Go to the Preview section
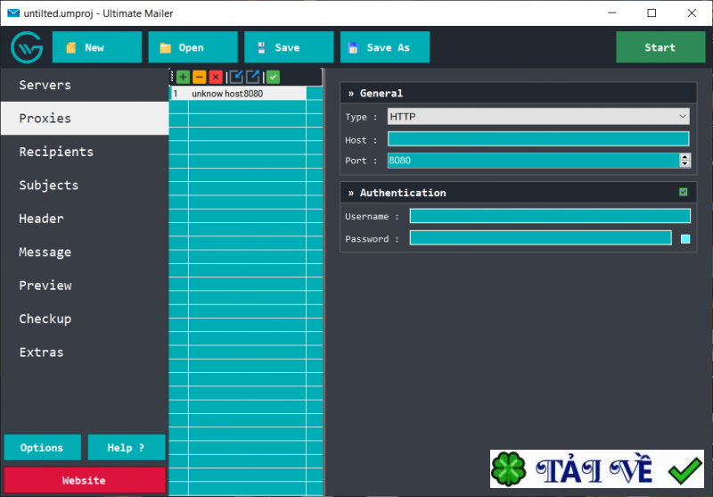Image resolution: width=713 pixels, height=497 pixels. pyautogui.click(x=85, y=286)
